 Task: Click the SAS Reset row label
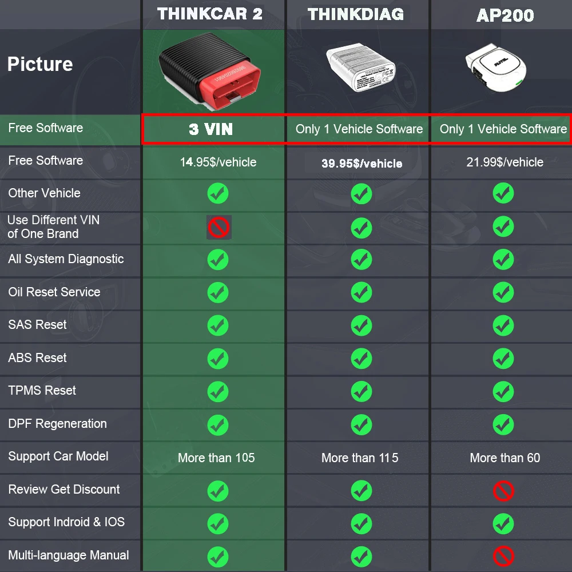(x=37, y=325)
